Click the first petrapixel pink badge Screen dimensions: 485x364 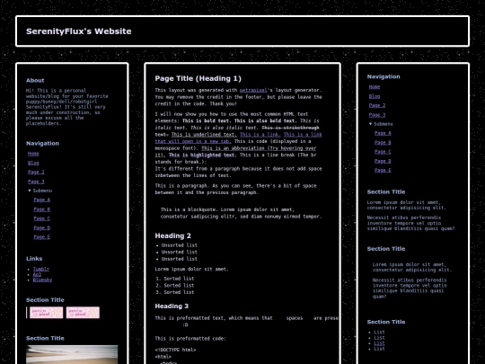click(47, 313)
